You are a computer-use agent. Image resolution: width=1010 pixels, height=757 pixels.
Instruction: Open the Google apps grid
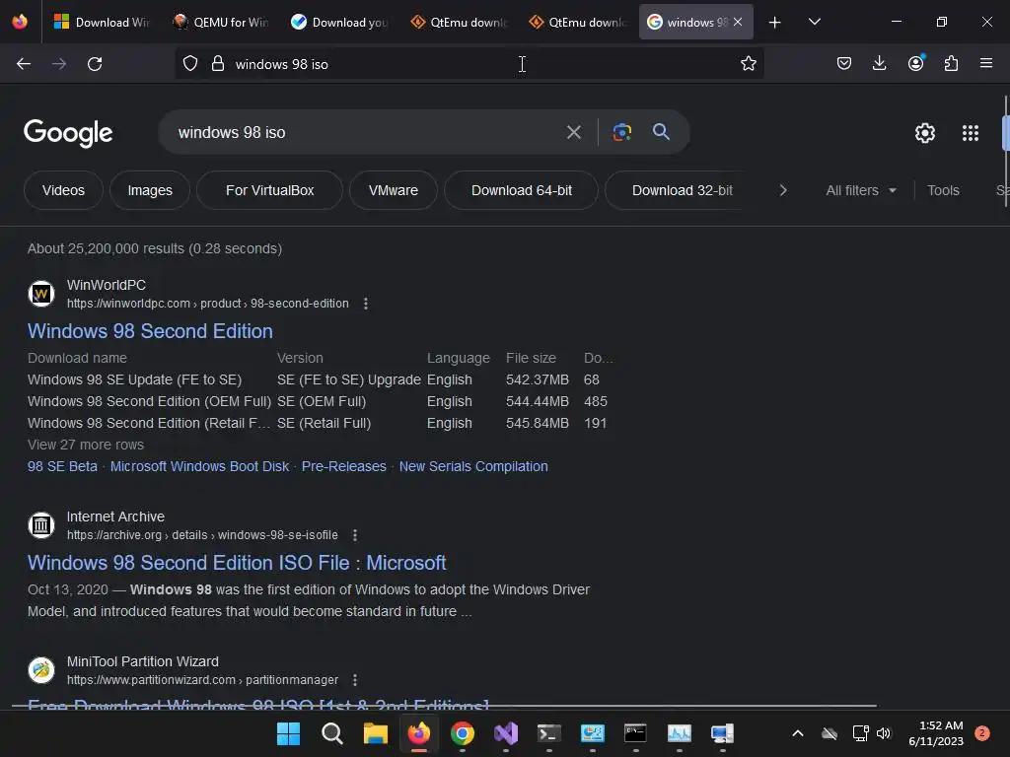point(971,133)
